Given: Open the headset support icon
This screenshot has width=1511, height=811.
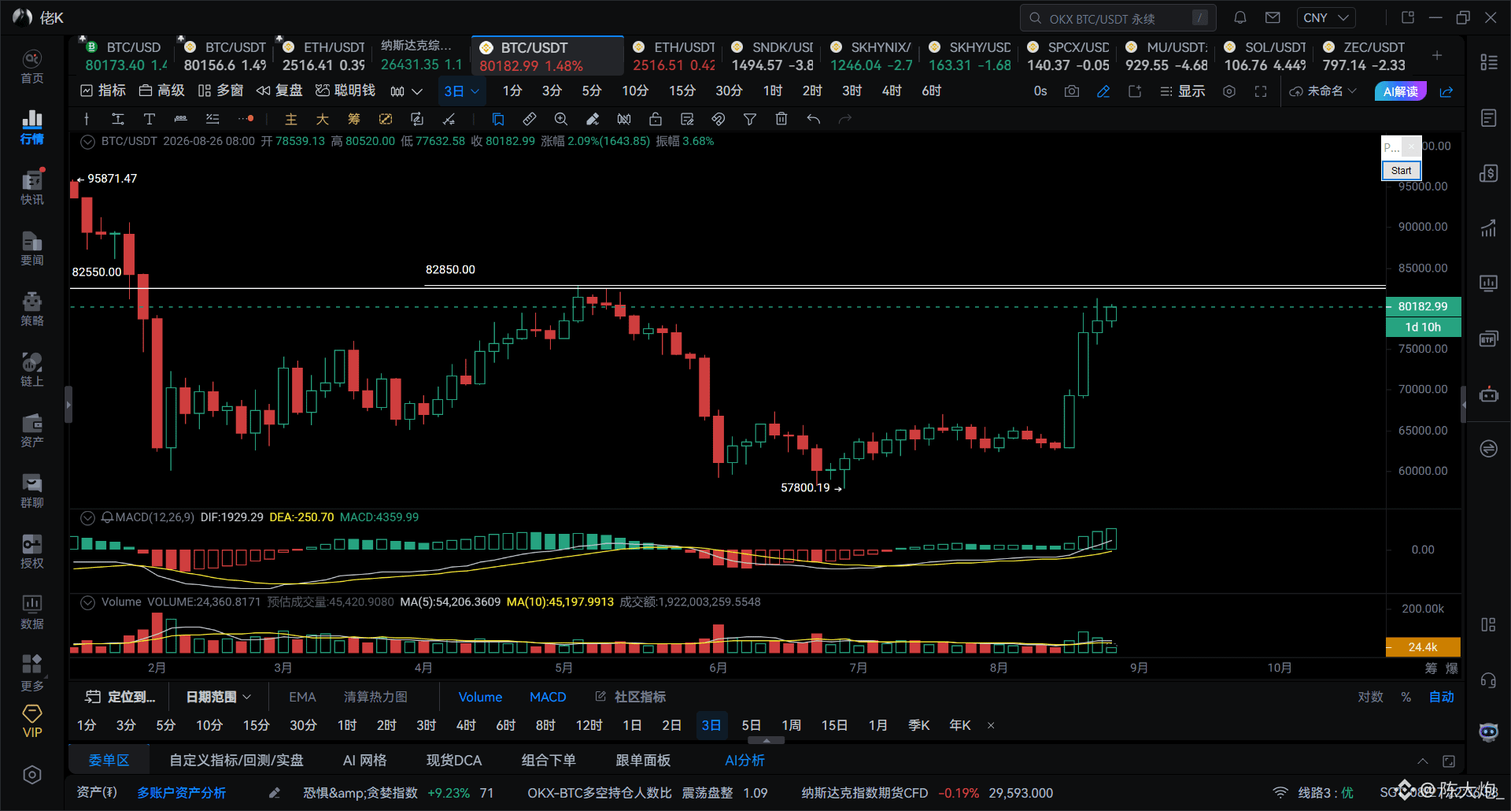Looking at the screenshot, I should pyautogui.click(x=1488, y=680).
